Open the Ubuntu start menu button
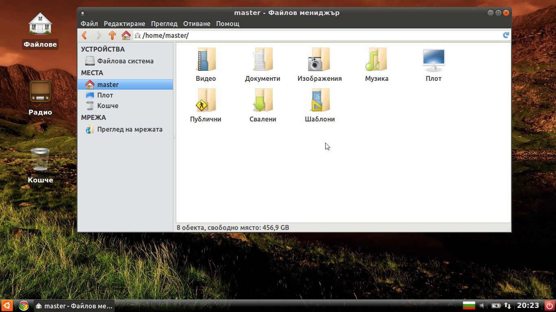Image resolution: width=556 pixels, height=312 pixels. coord(7,305)
